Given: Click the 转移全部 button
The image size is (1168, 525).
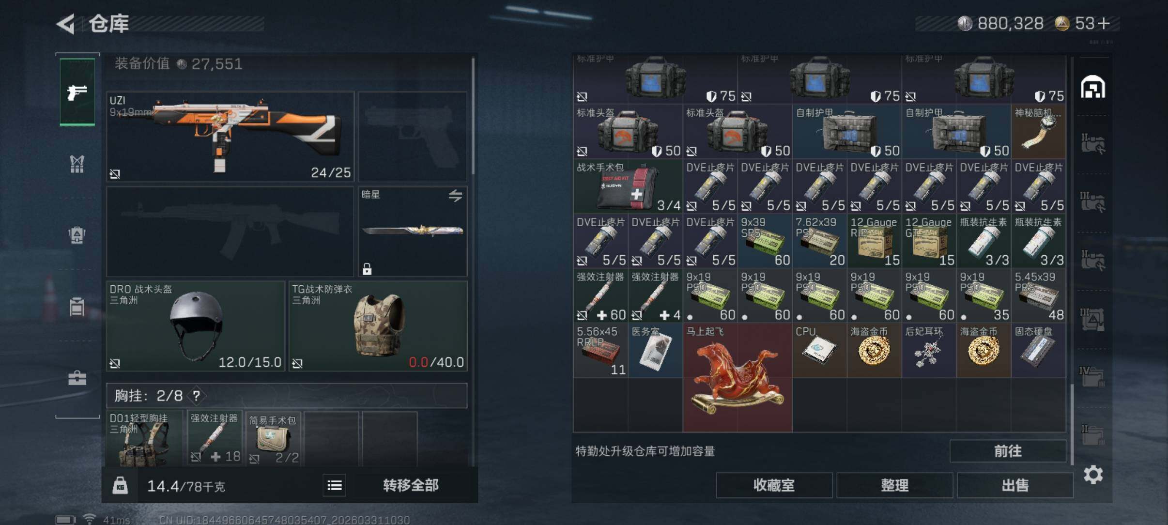Looking at the screenshot, I should click(411, 485).
